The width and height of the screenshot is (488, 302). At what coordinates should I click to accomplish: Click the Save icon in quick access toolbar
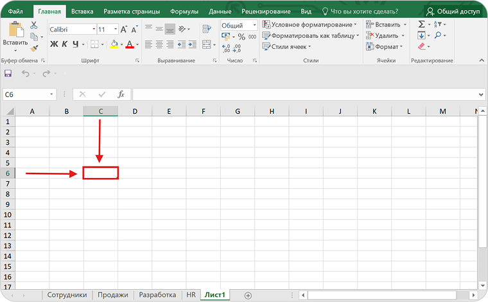(x=8, y=74)
